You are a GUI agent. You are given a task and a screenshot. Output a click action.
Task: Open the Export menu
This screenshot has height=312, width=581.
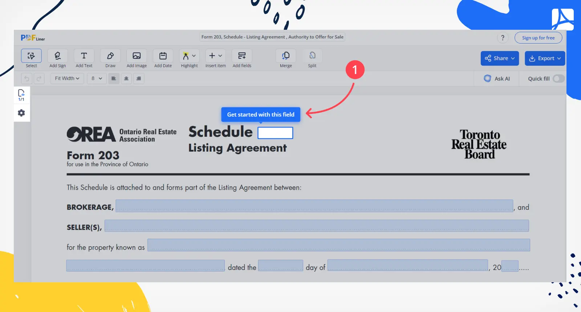tap(545, 58)
